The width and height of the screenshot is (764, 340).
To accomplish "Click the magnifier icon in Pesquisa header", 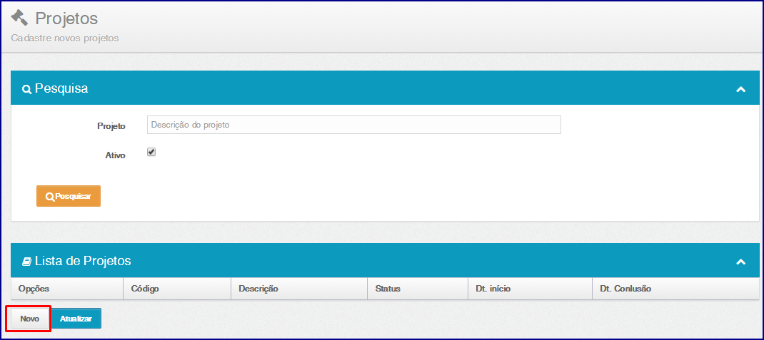I will 26,90.
